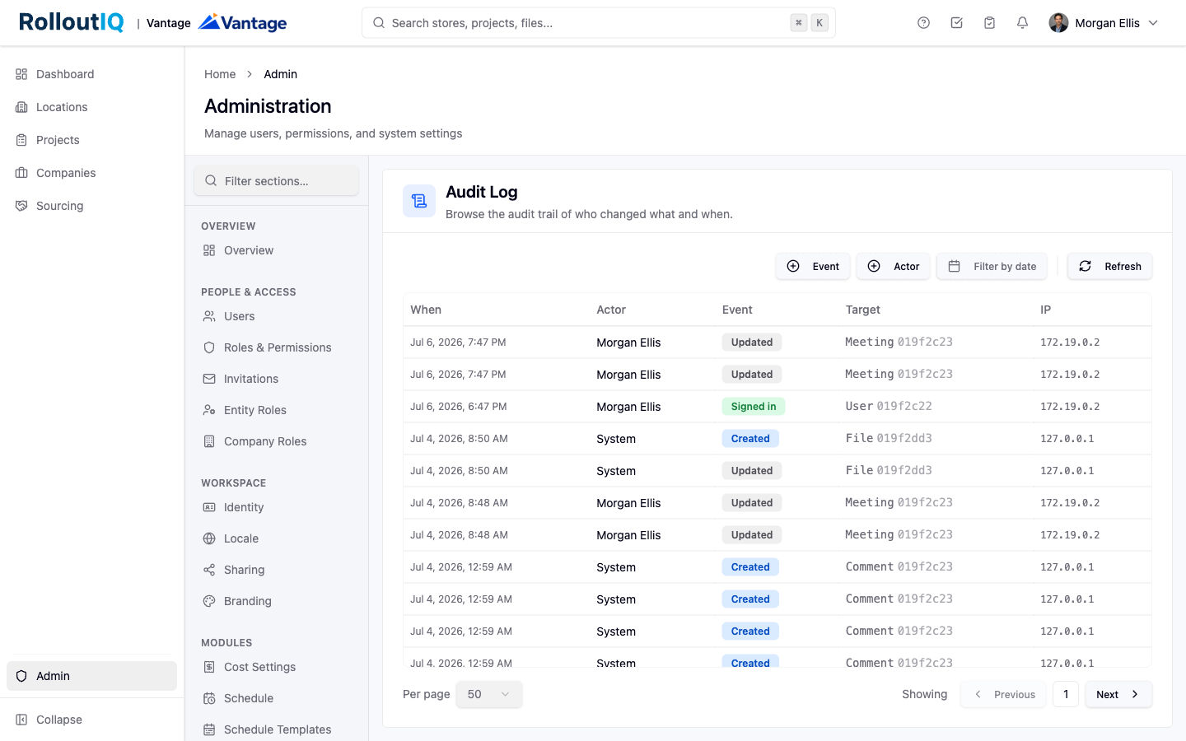Go to the Next page
The width and height of the screenshot is (1186, 741).
[x=1118, y=694]
